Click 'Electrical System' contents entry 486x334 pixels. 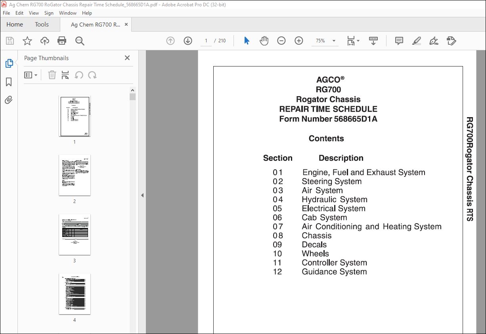tap(333, 209)
